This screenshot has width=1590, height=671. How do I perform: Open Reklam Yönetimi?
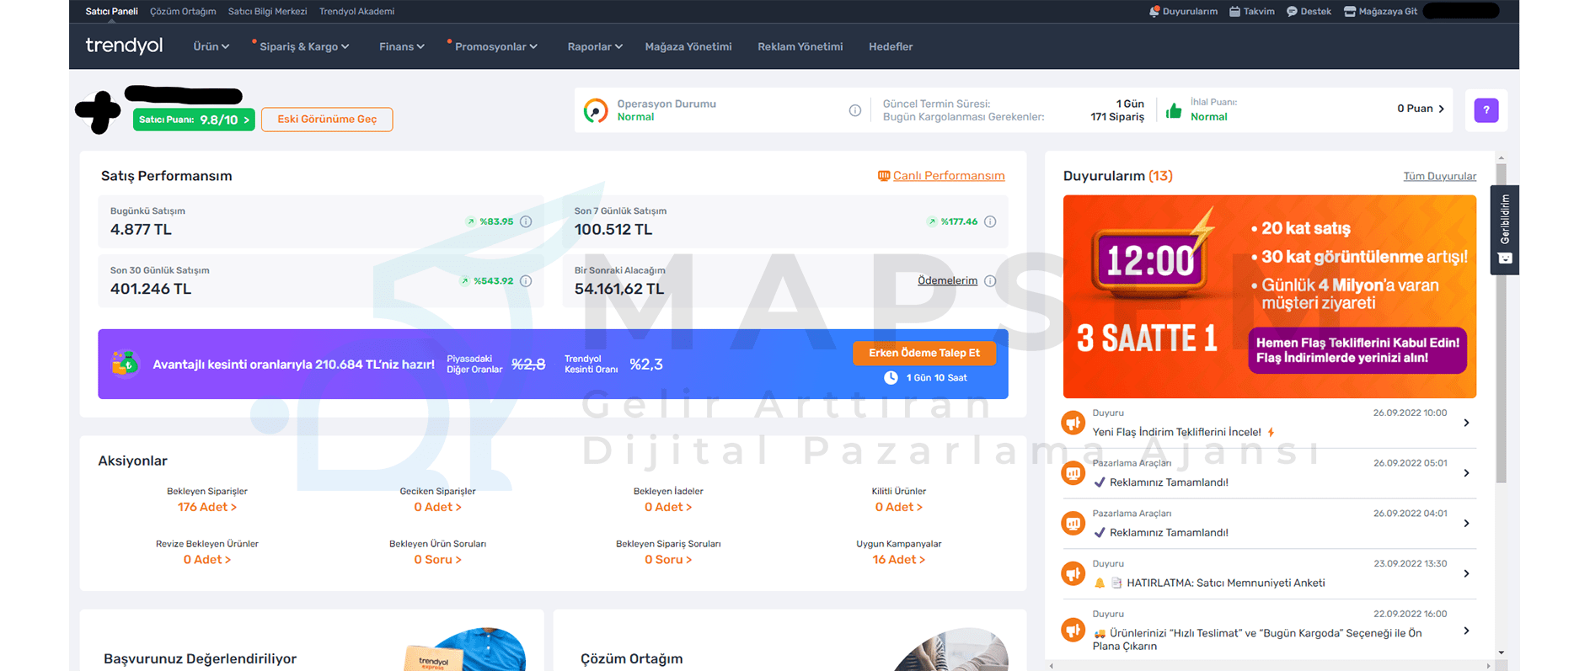point(800,46)
